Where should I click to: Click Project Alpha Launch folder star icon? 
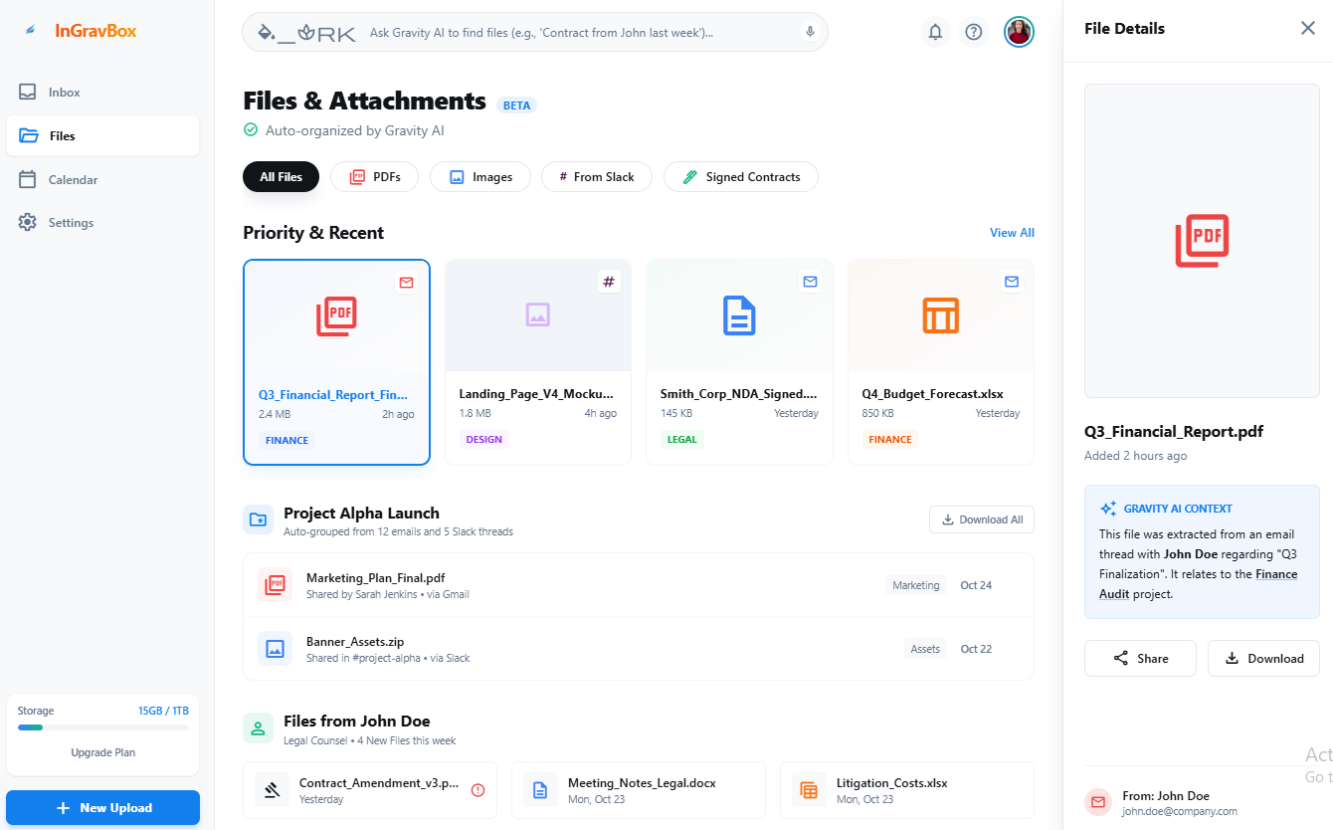click(259, 519)
